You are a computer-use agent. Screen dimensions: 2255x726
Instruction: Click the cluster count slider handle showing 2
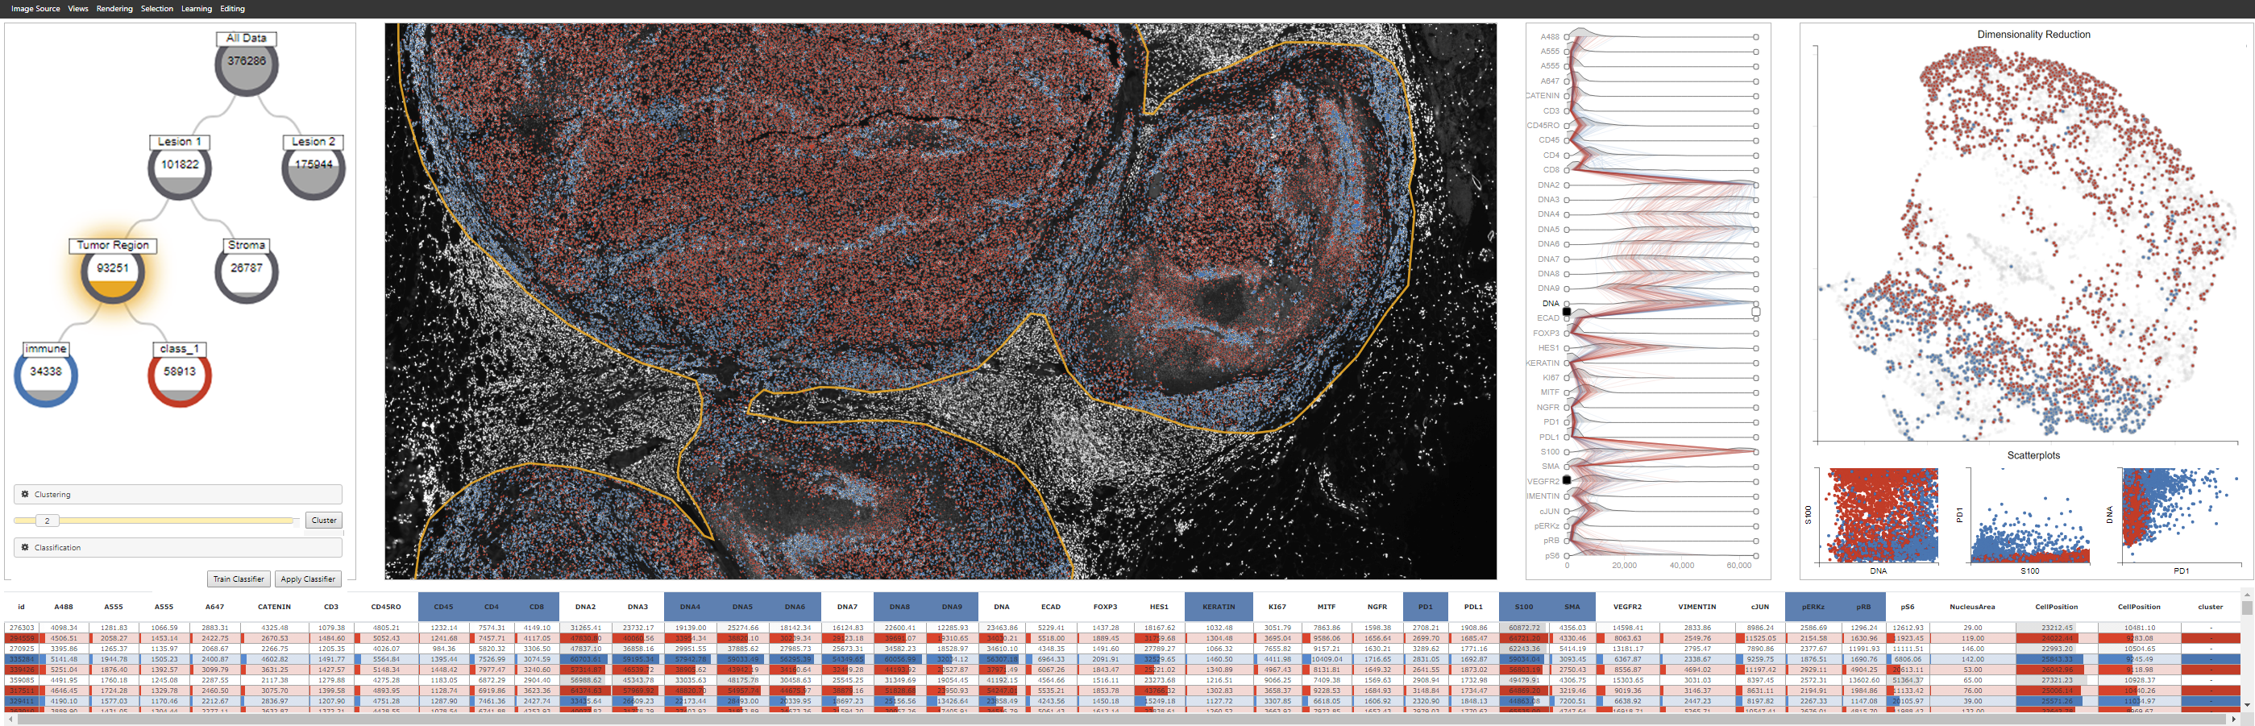48,521
